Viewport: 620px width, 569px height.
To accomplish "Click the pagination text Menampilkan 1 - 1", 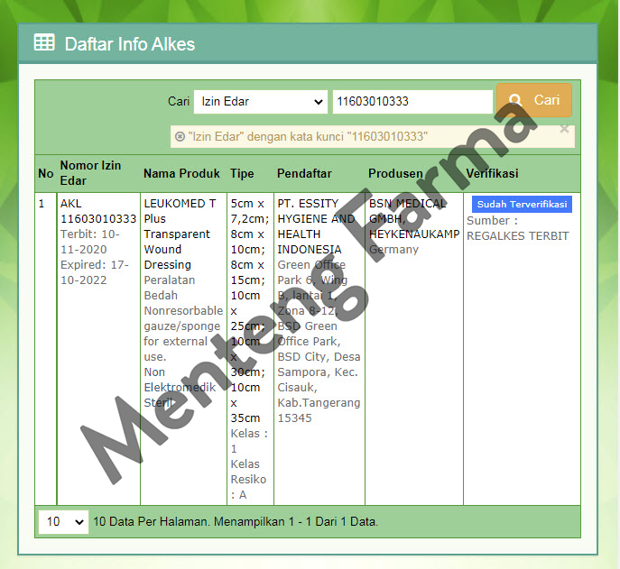I will pyautogui.click(x=255, y=521).
